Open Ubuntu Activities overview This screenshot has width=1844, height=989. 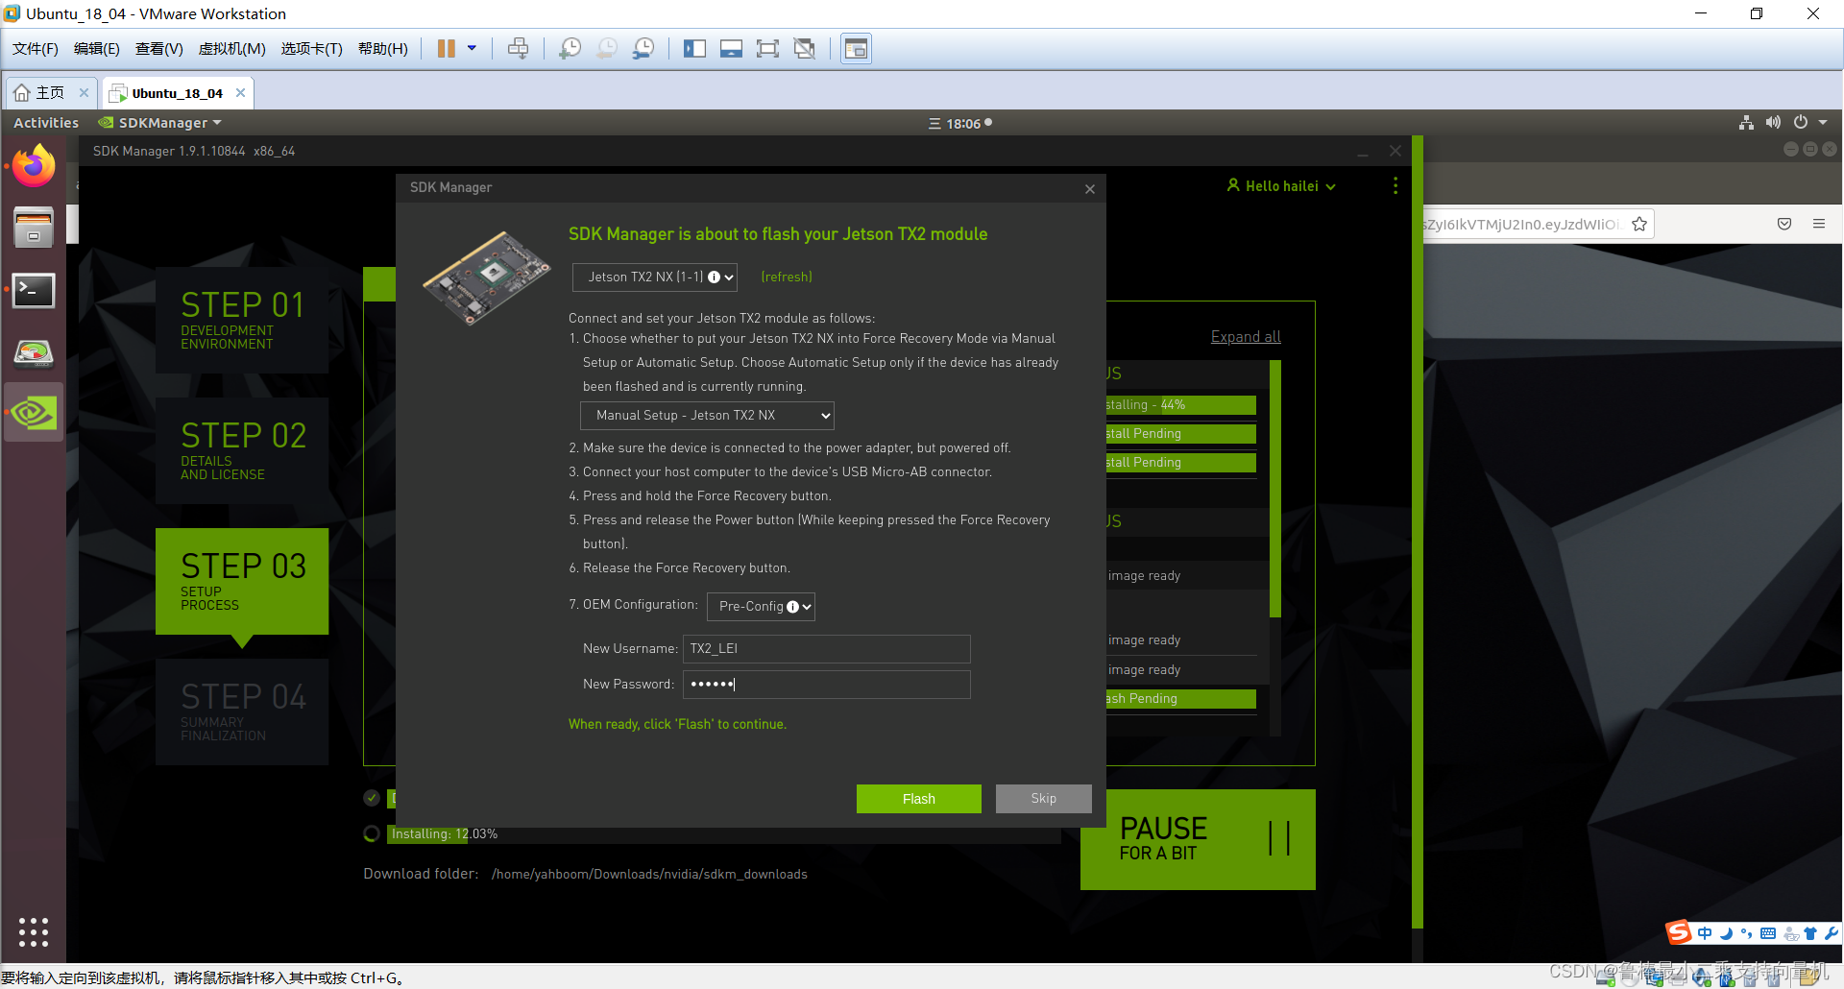(x=46, y=123)
